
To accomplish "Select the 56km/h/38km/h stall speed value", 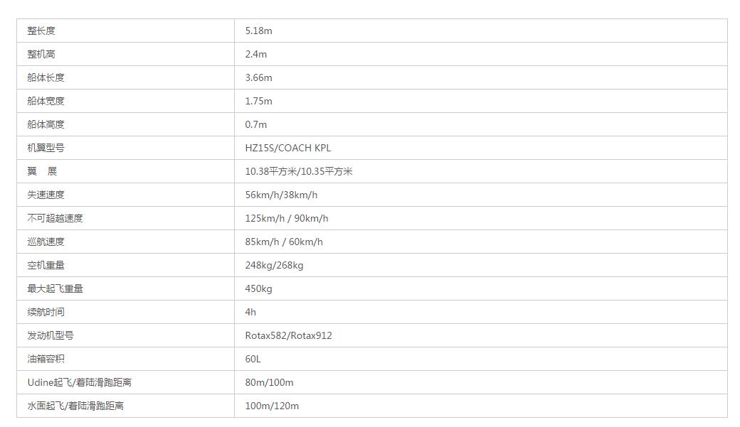I will [x=281, y=195].
